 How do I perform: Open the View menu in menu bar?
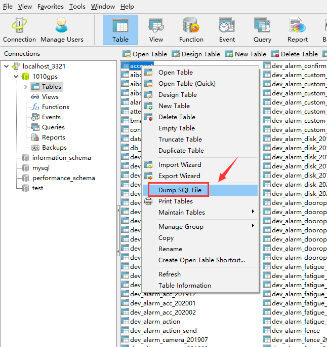point(25,7)
